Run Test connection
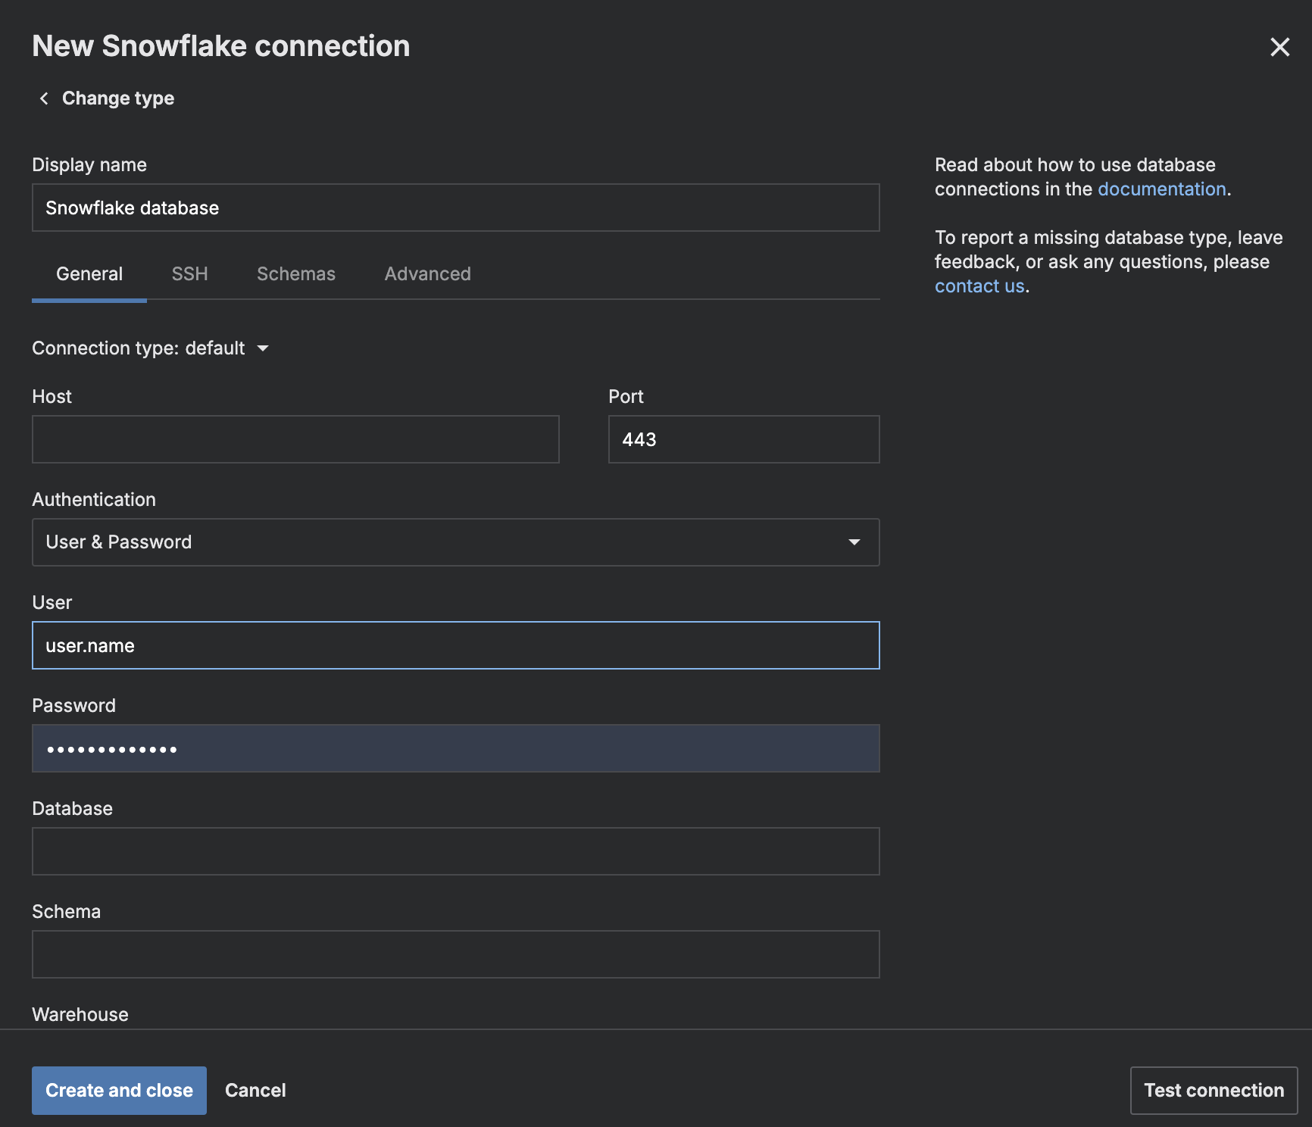 (x=1213, y=1090)
